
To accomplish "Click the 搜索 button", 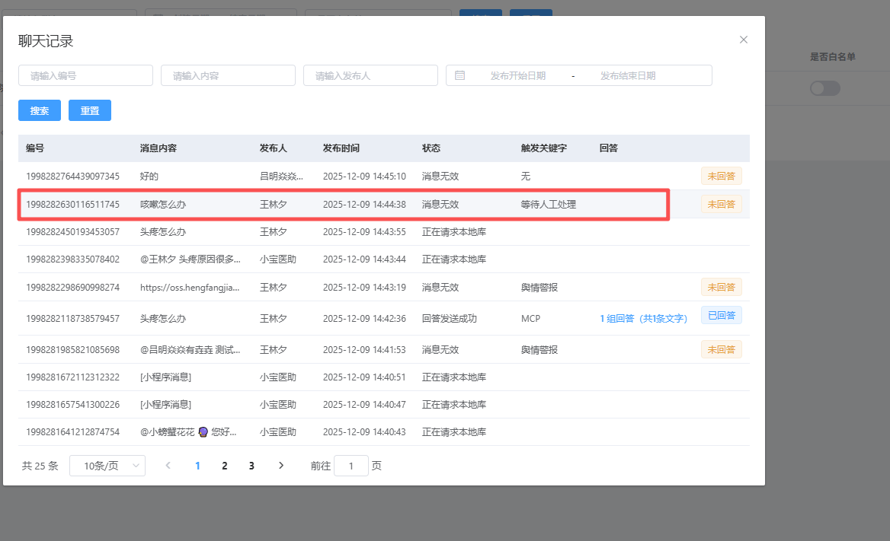I will [x=40, y=110].
